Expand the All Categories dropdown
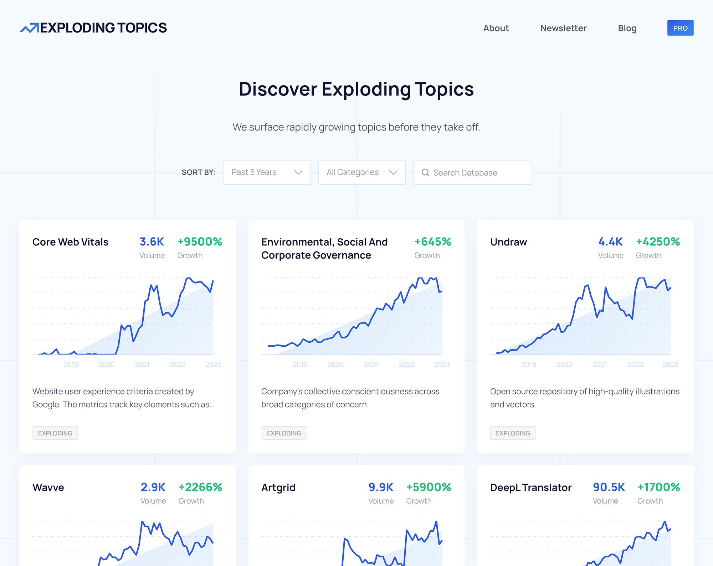The image size is (713, 566). point(362,172)
